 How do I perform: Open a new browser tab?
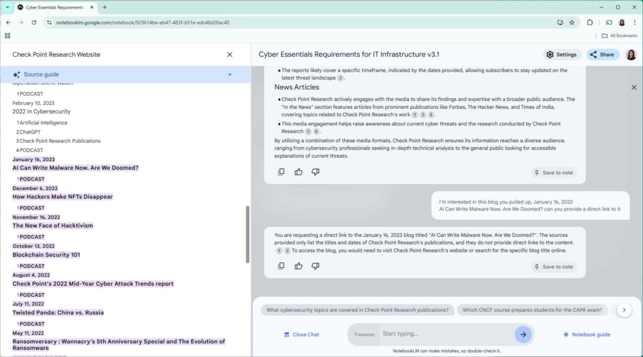105,8
